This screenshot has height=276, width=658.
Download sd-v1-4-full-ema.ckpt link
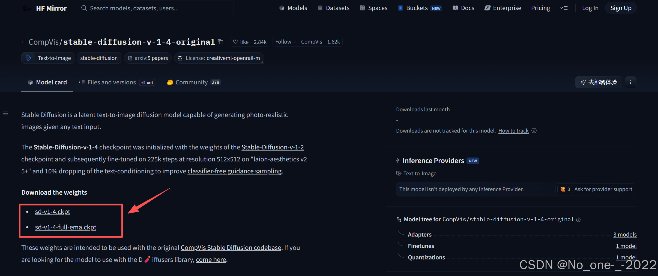[x=65, y=227]
